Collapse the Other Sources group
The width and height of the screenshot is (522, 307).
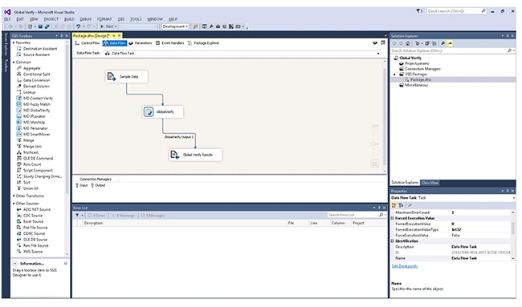click(14, 204)
